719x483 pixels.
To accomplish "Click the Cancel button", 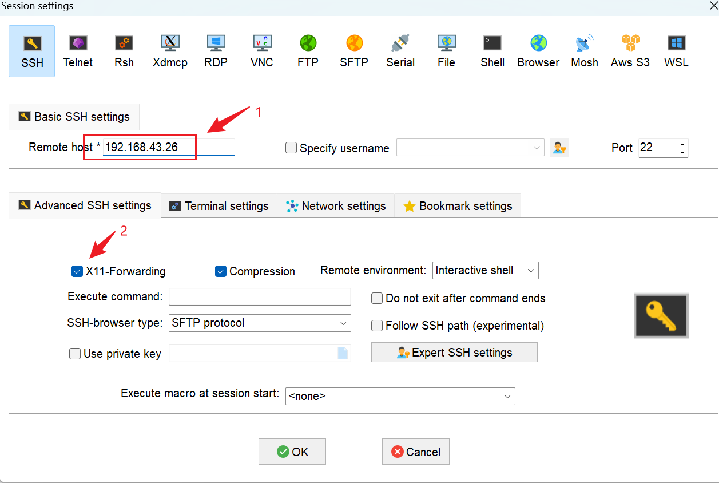I will (416, 452).
